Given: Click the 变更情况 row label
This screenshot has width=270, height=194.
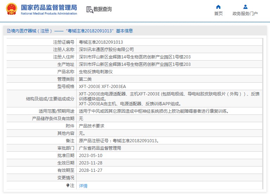Looking at the screenshot, I should coord(66,178).
